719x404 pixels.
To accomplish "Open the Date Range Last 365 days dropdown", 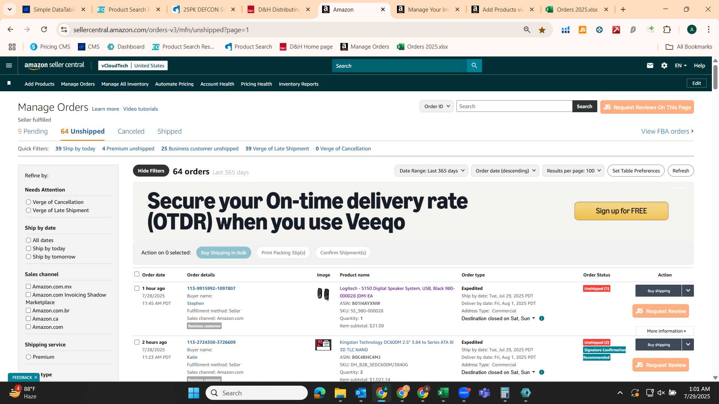I will pyautogui.click(x=431, y=171).
